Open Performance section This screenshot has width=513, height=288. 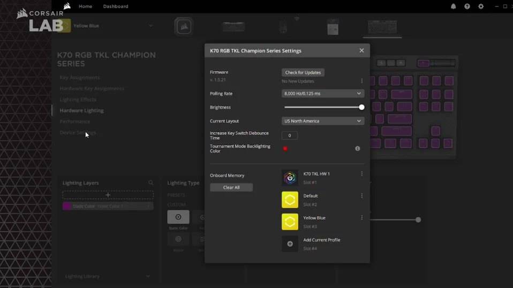[x=75, y=122]
